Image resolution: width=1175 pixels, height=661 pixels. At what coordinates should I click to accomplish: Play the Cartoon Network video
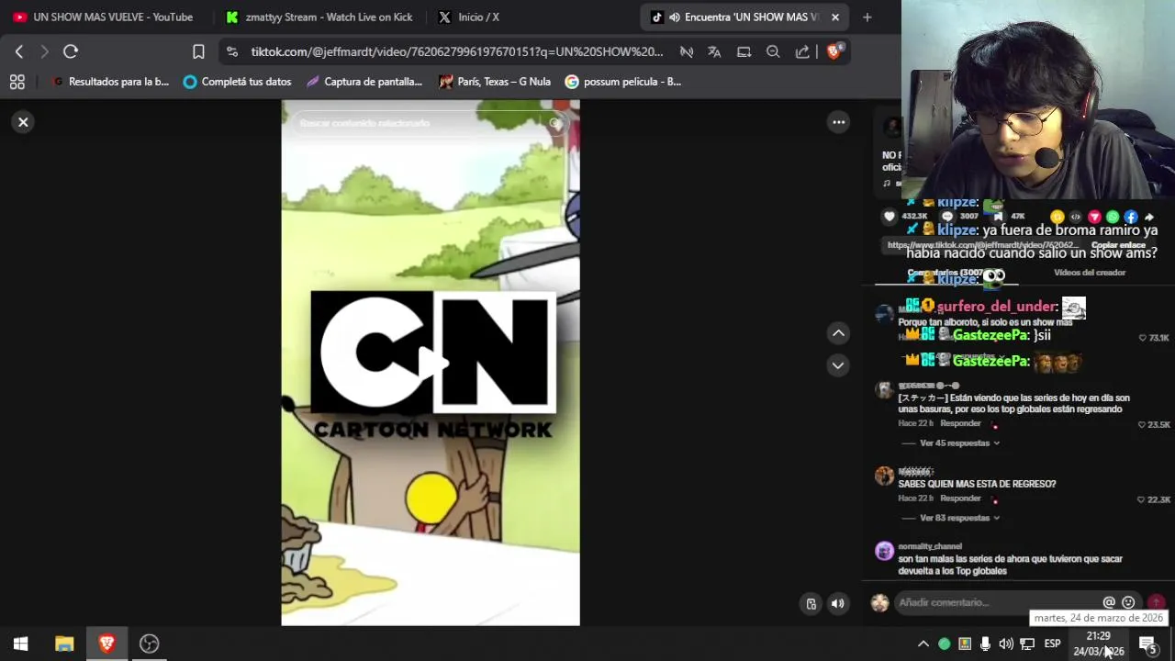pyautogui.click(x=431, y=363)
